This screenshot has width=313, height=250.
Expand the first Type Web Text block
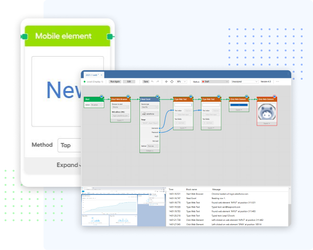point(183,128)
